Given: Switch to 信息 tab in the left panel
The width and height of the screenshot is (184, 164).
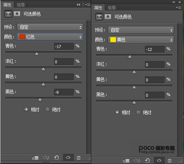Looking at the screenshot, I should tap(21, 5).
